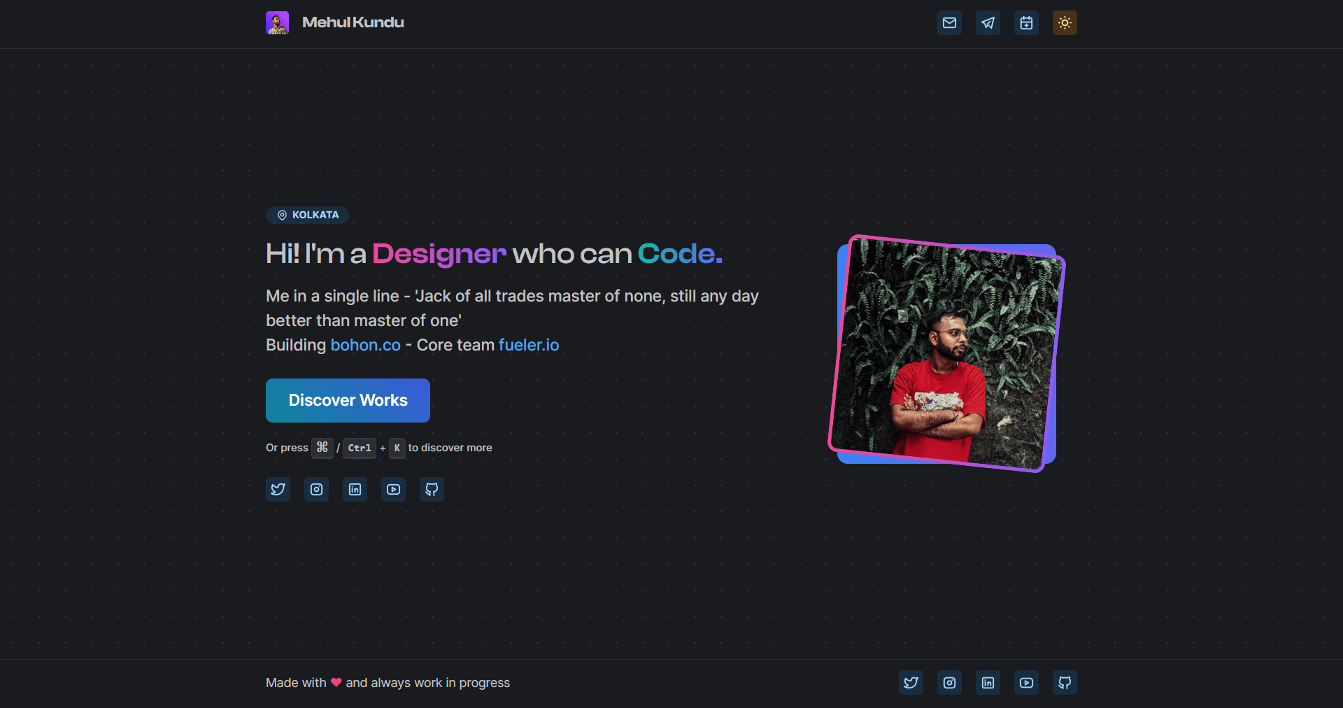This screenshot has width=1343, height=708.
Task: Open Instagram icon in the footer
Action: (x=949, y=683)
